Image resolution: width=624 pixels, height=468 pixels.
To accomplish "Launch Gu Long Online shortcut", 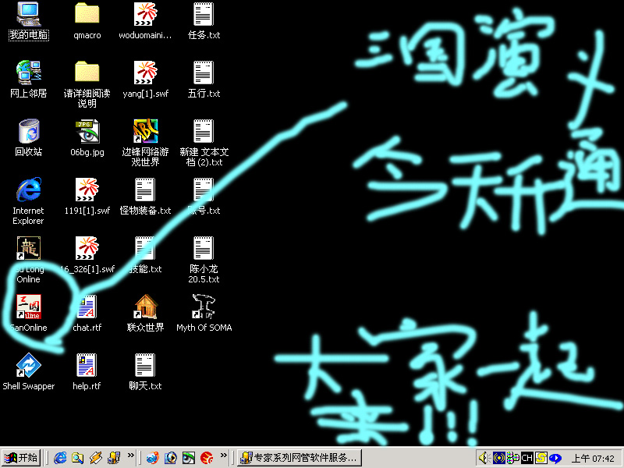I will pyautogui.click(x=29, y=249).
